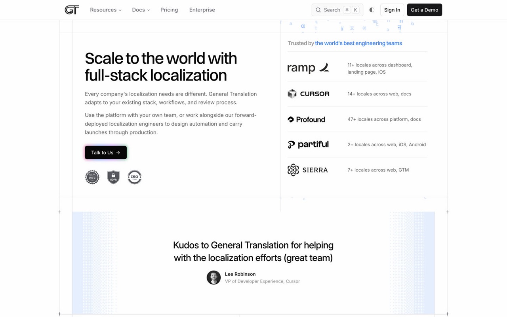
Task: Toggle the dark/light theme switch
Action: (372, 10)
